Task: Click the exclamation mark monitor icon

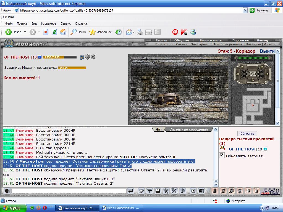Action: [x=158, y=191]
